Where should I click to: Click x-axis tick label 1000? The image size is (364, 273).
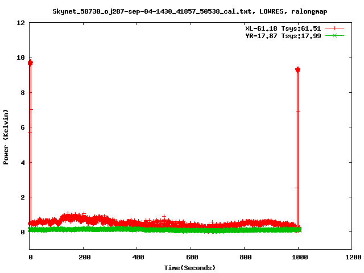pos(300,257)
